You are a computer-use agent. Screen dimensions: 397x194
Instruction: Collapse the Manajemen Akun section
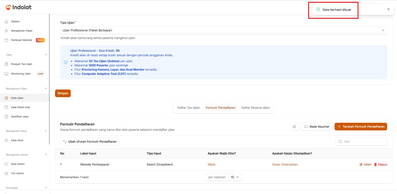pos(46,131)
